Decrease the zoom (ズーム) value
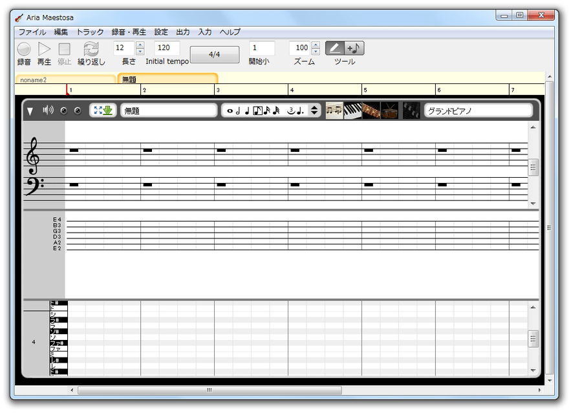This screenshot has width=571, height=413. [x=316, y=52]
